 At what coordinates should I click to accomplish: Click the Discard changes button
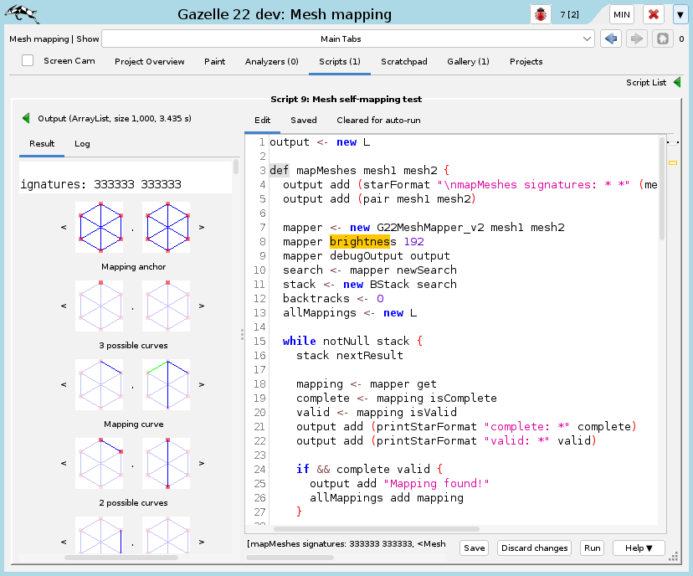pos(535,548)
